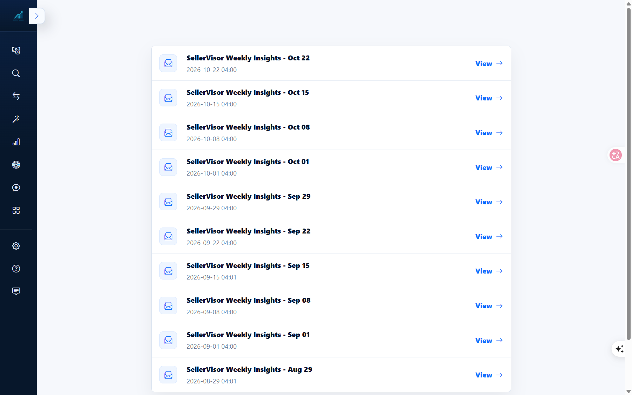Select title 'SellerVisor Weekly Insights - Sep 08'
This screenshot has height=395, width=632.
tap(249, 300)
